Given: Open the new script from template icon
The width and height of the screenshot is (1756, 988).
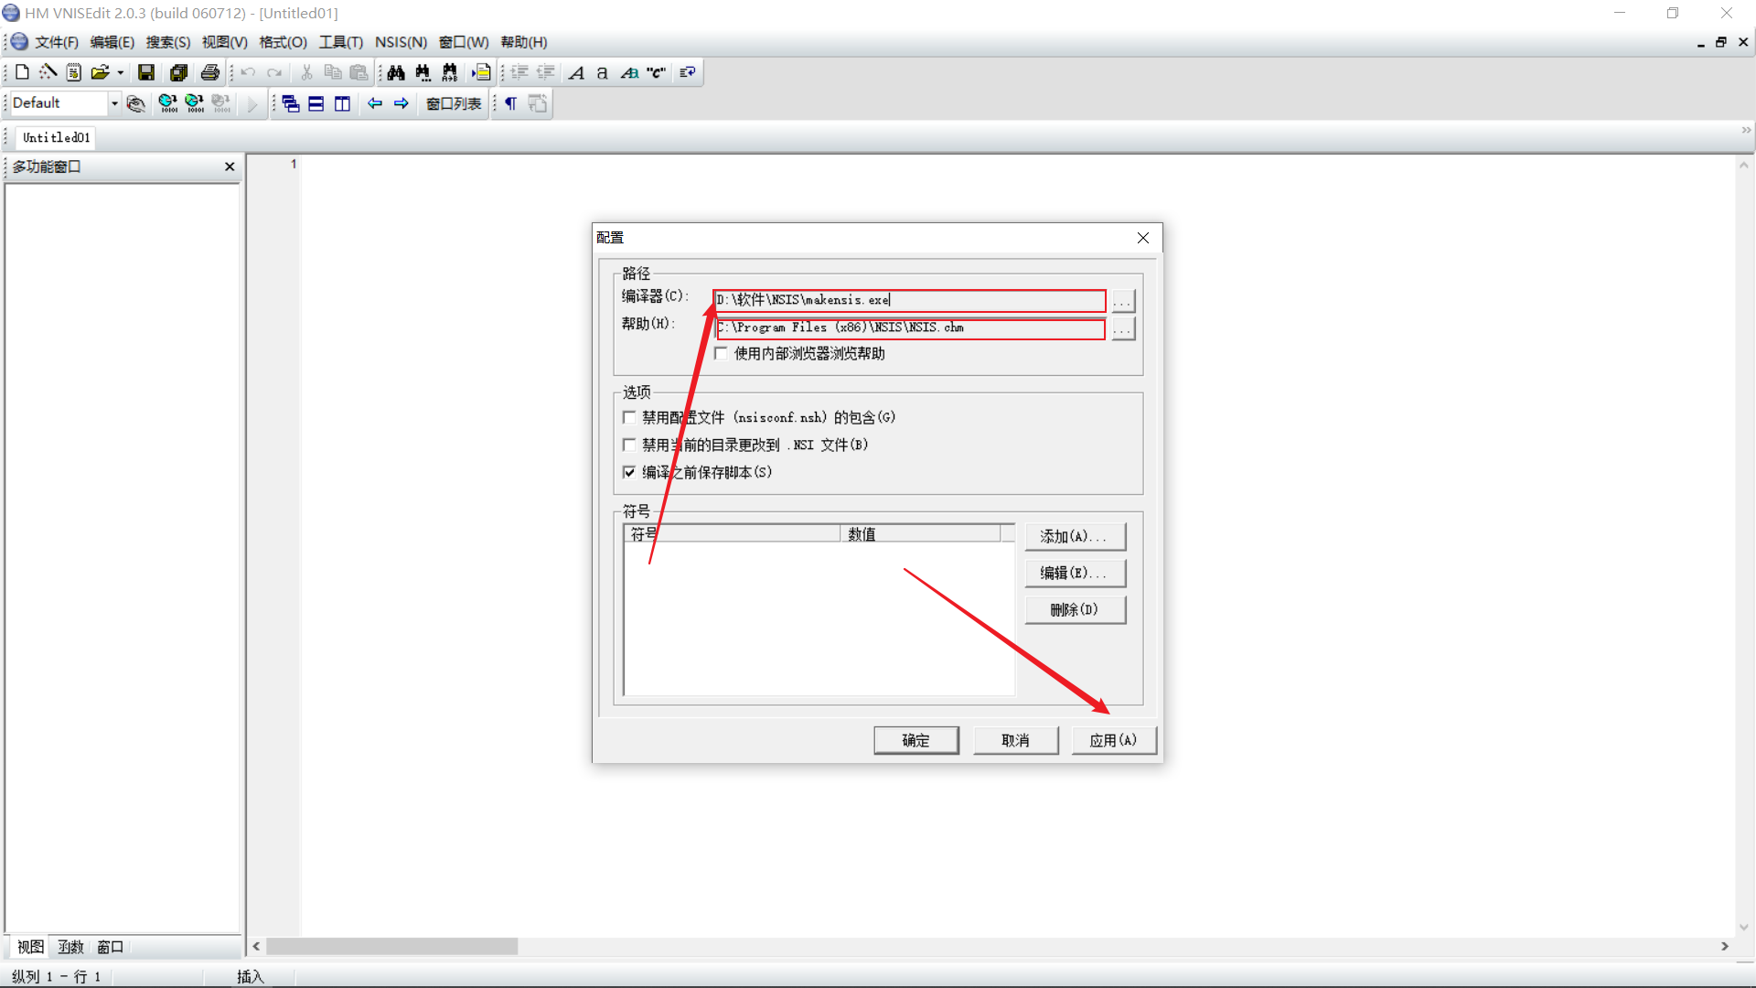Looking at the screenshot, I should 74,72.
